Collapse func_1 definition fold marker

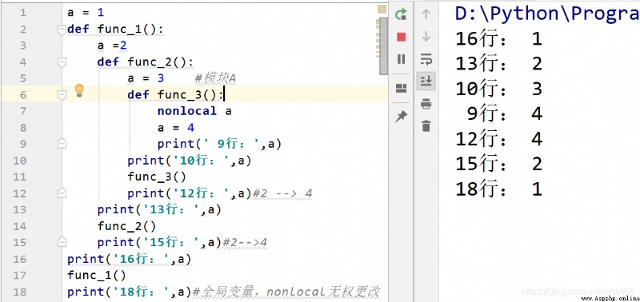coord(62,30)
